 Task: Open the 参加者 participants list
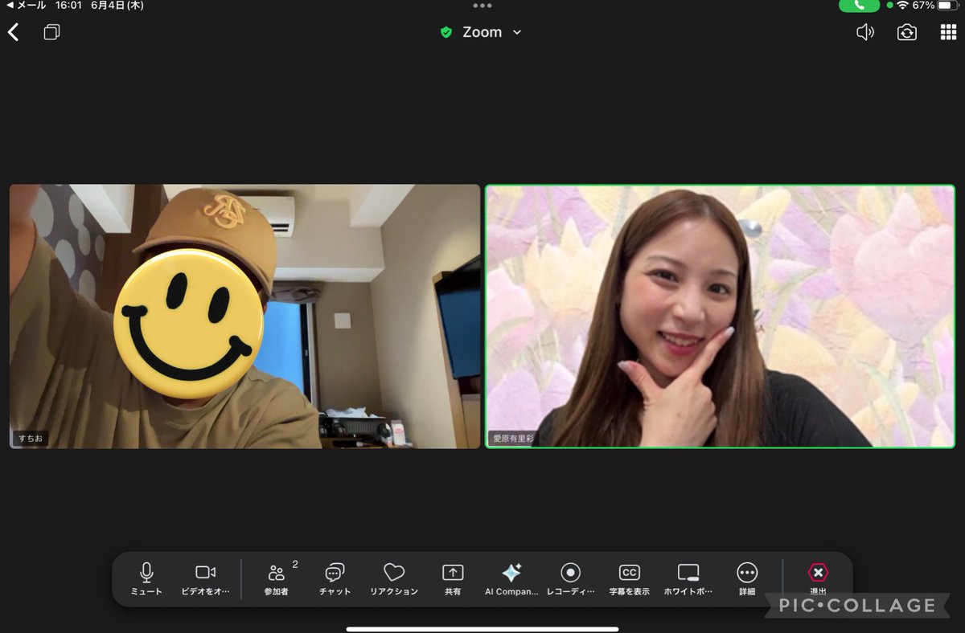pyautogui.click(x=277, y=579)
